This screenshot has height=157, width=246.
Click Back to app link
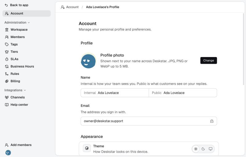click(17, 5)
